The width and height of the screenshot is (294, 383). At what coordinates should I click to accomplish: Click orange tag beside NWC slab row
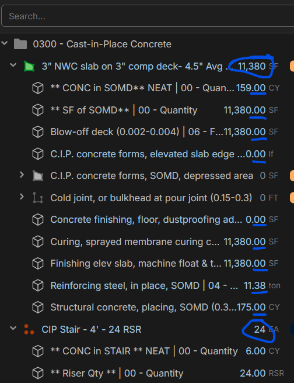click(x=292, y=66)
